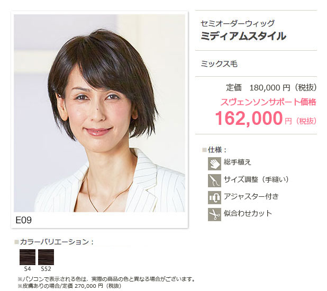The height and width of the screenshot is (291, 327).
Task: Click the カラーバリエーション heading
Action: point(54,242)
